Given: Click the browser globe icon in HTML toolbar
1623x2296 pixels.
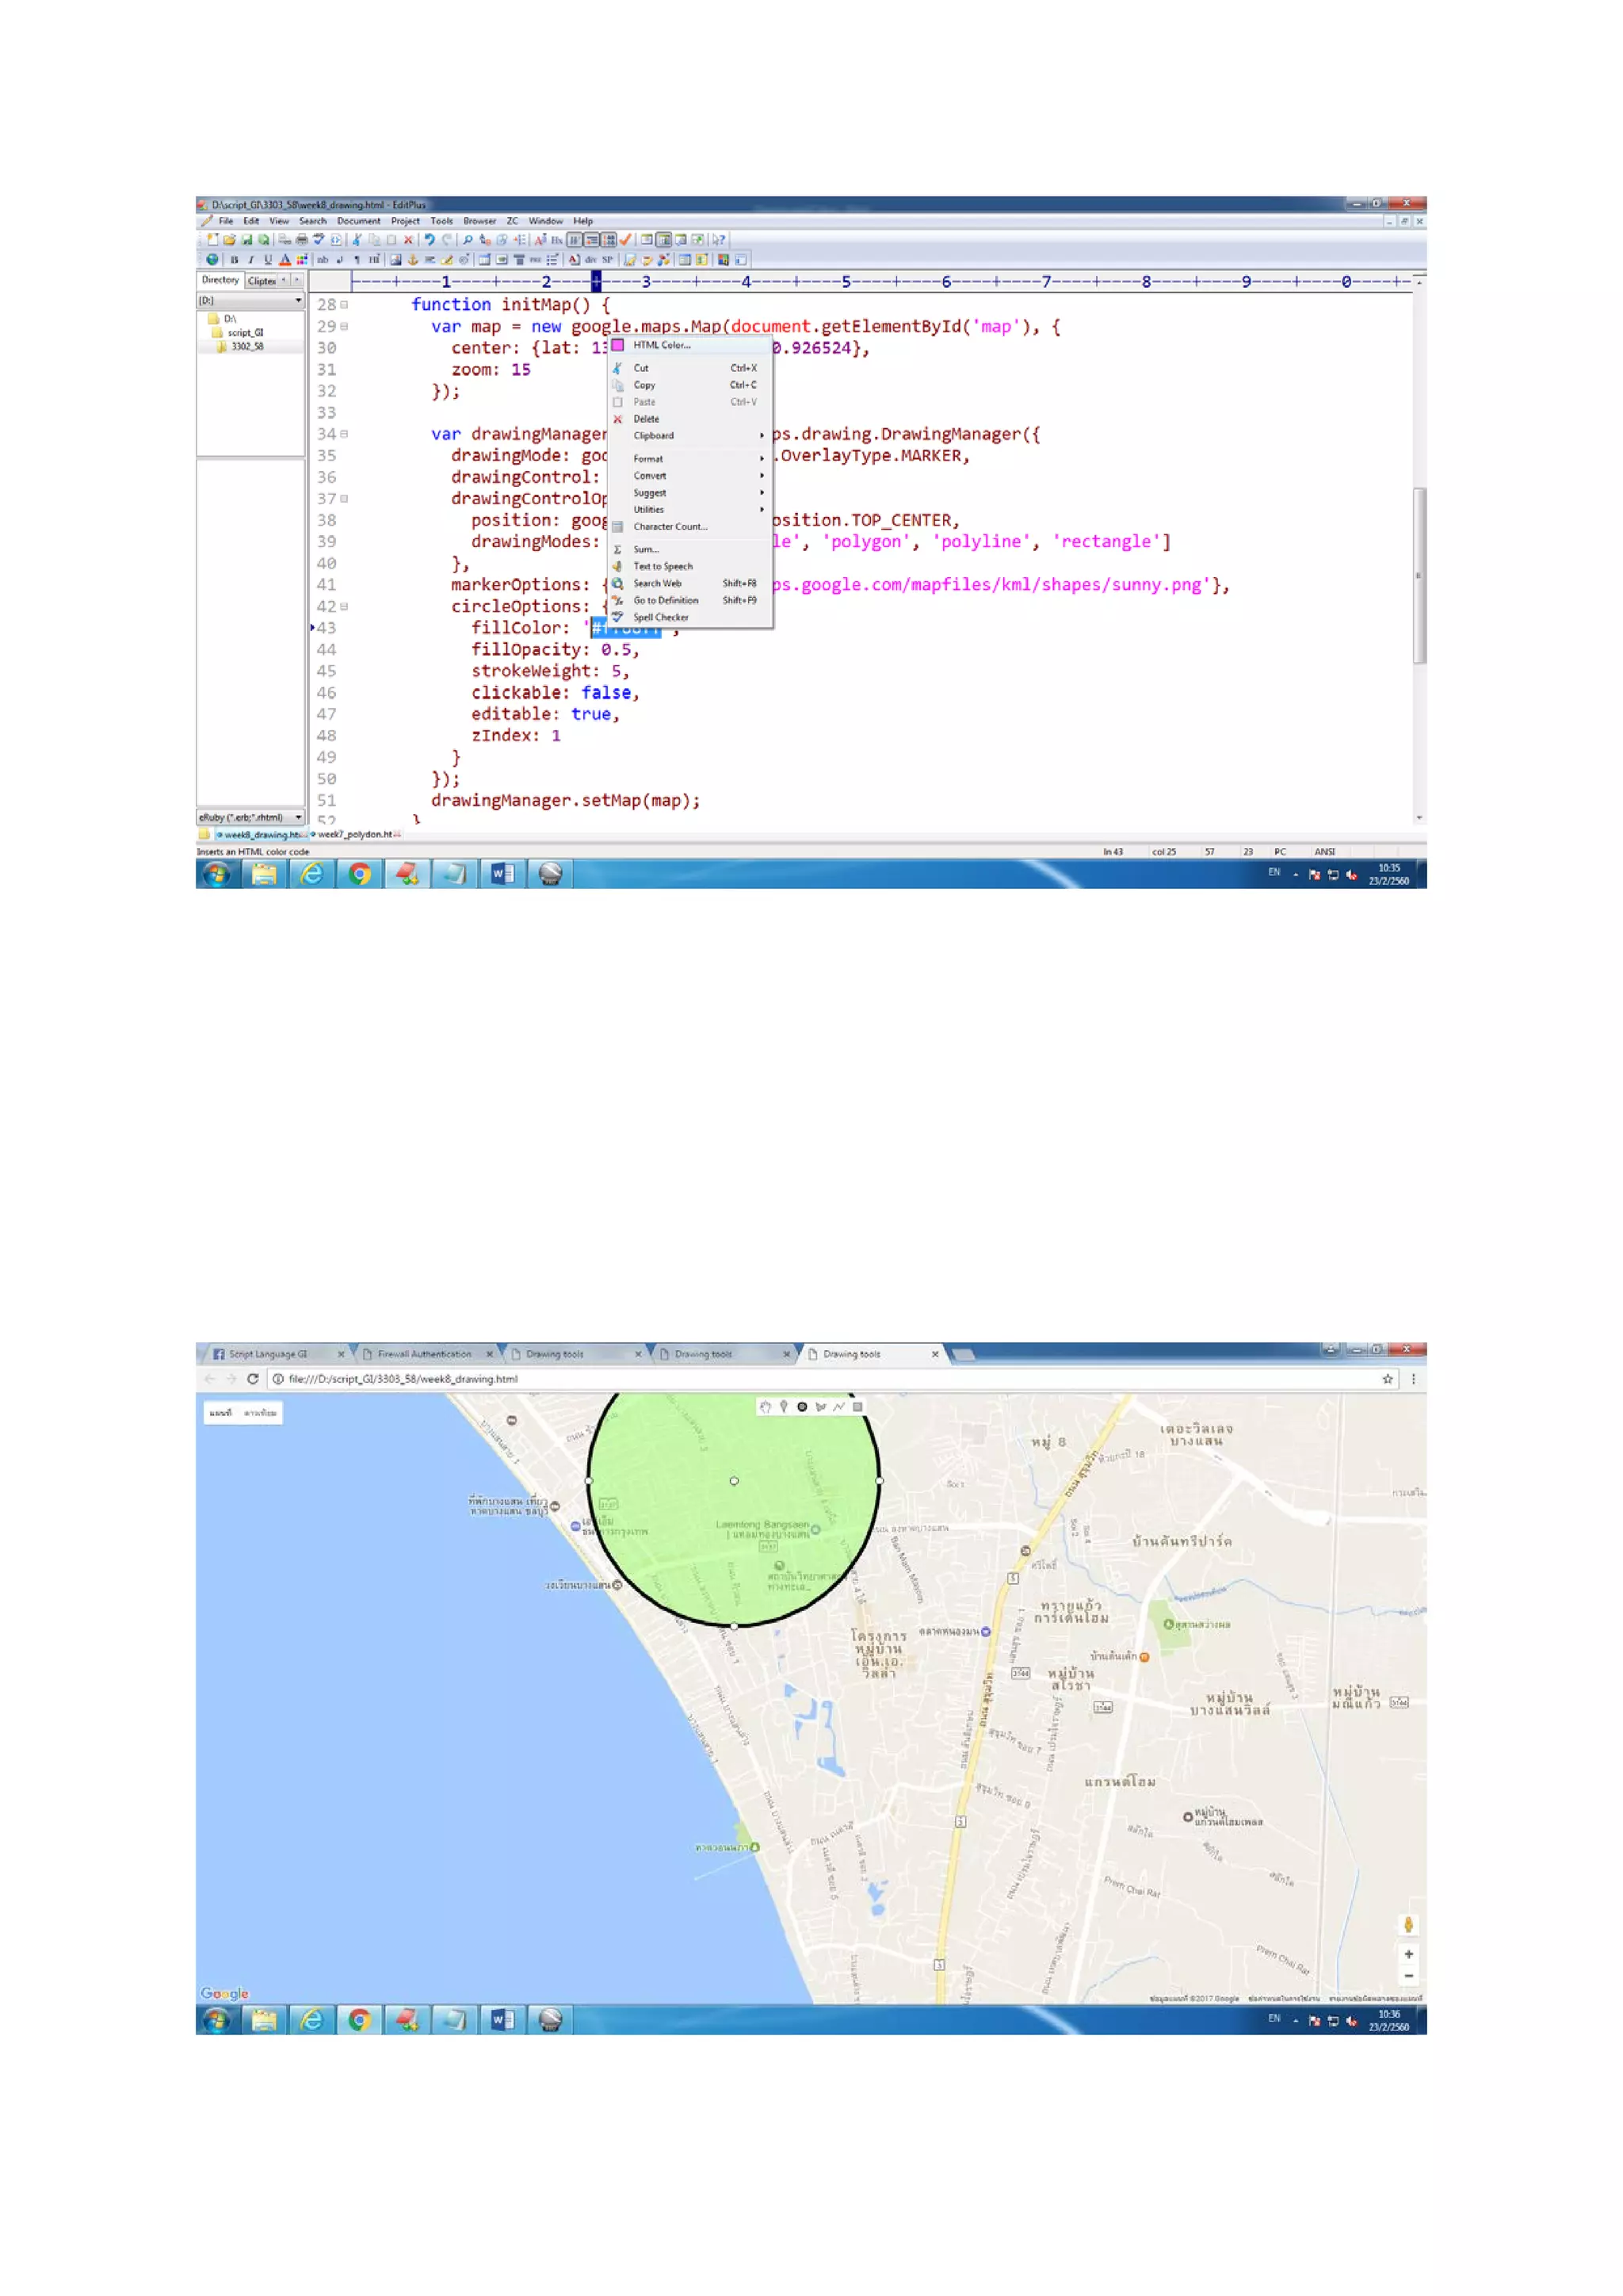Looking at the screenshot, I should (x=212, y=260).
